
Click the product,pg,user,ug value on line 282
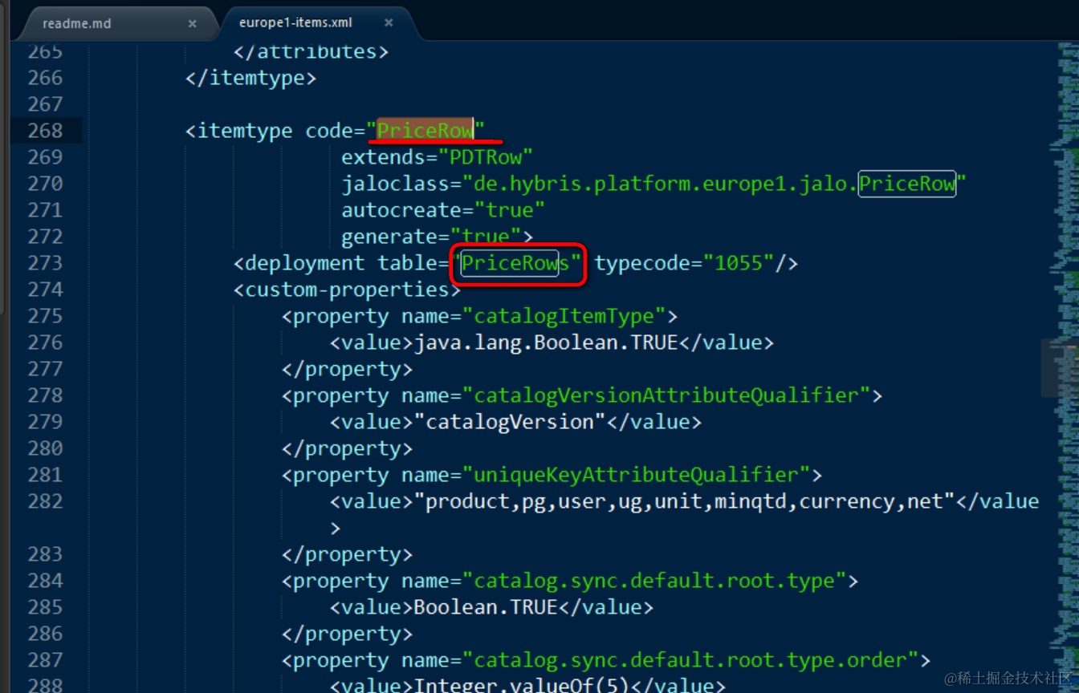(684, 501)
